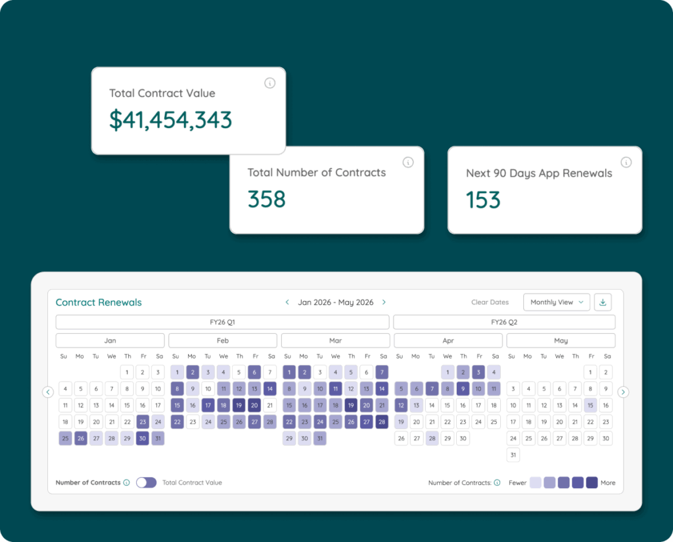Image resolution: width=673 pixels, height=542 pixels.
Task: Select the Mar month tab
Action: (x=335, y=340)
